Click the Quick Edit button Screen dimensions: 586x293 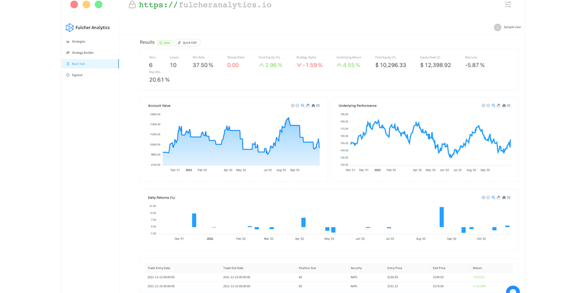(187, 42)
